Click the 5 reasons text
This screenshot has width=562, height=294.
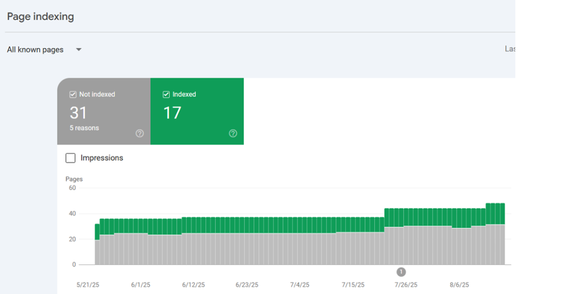point(84,128)
